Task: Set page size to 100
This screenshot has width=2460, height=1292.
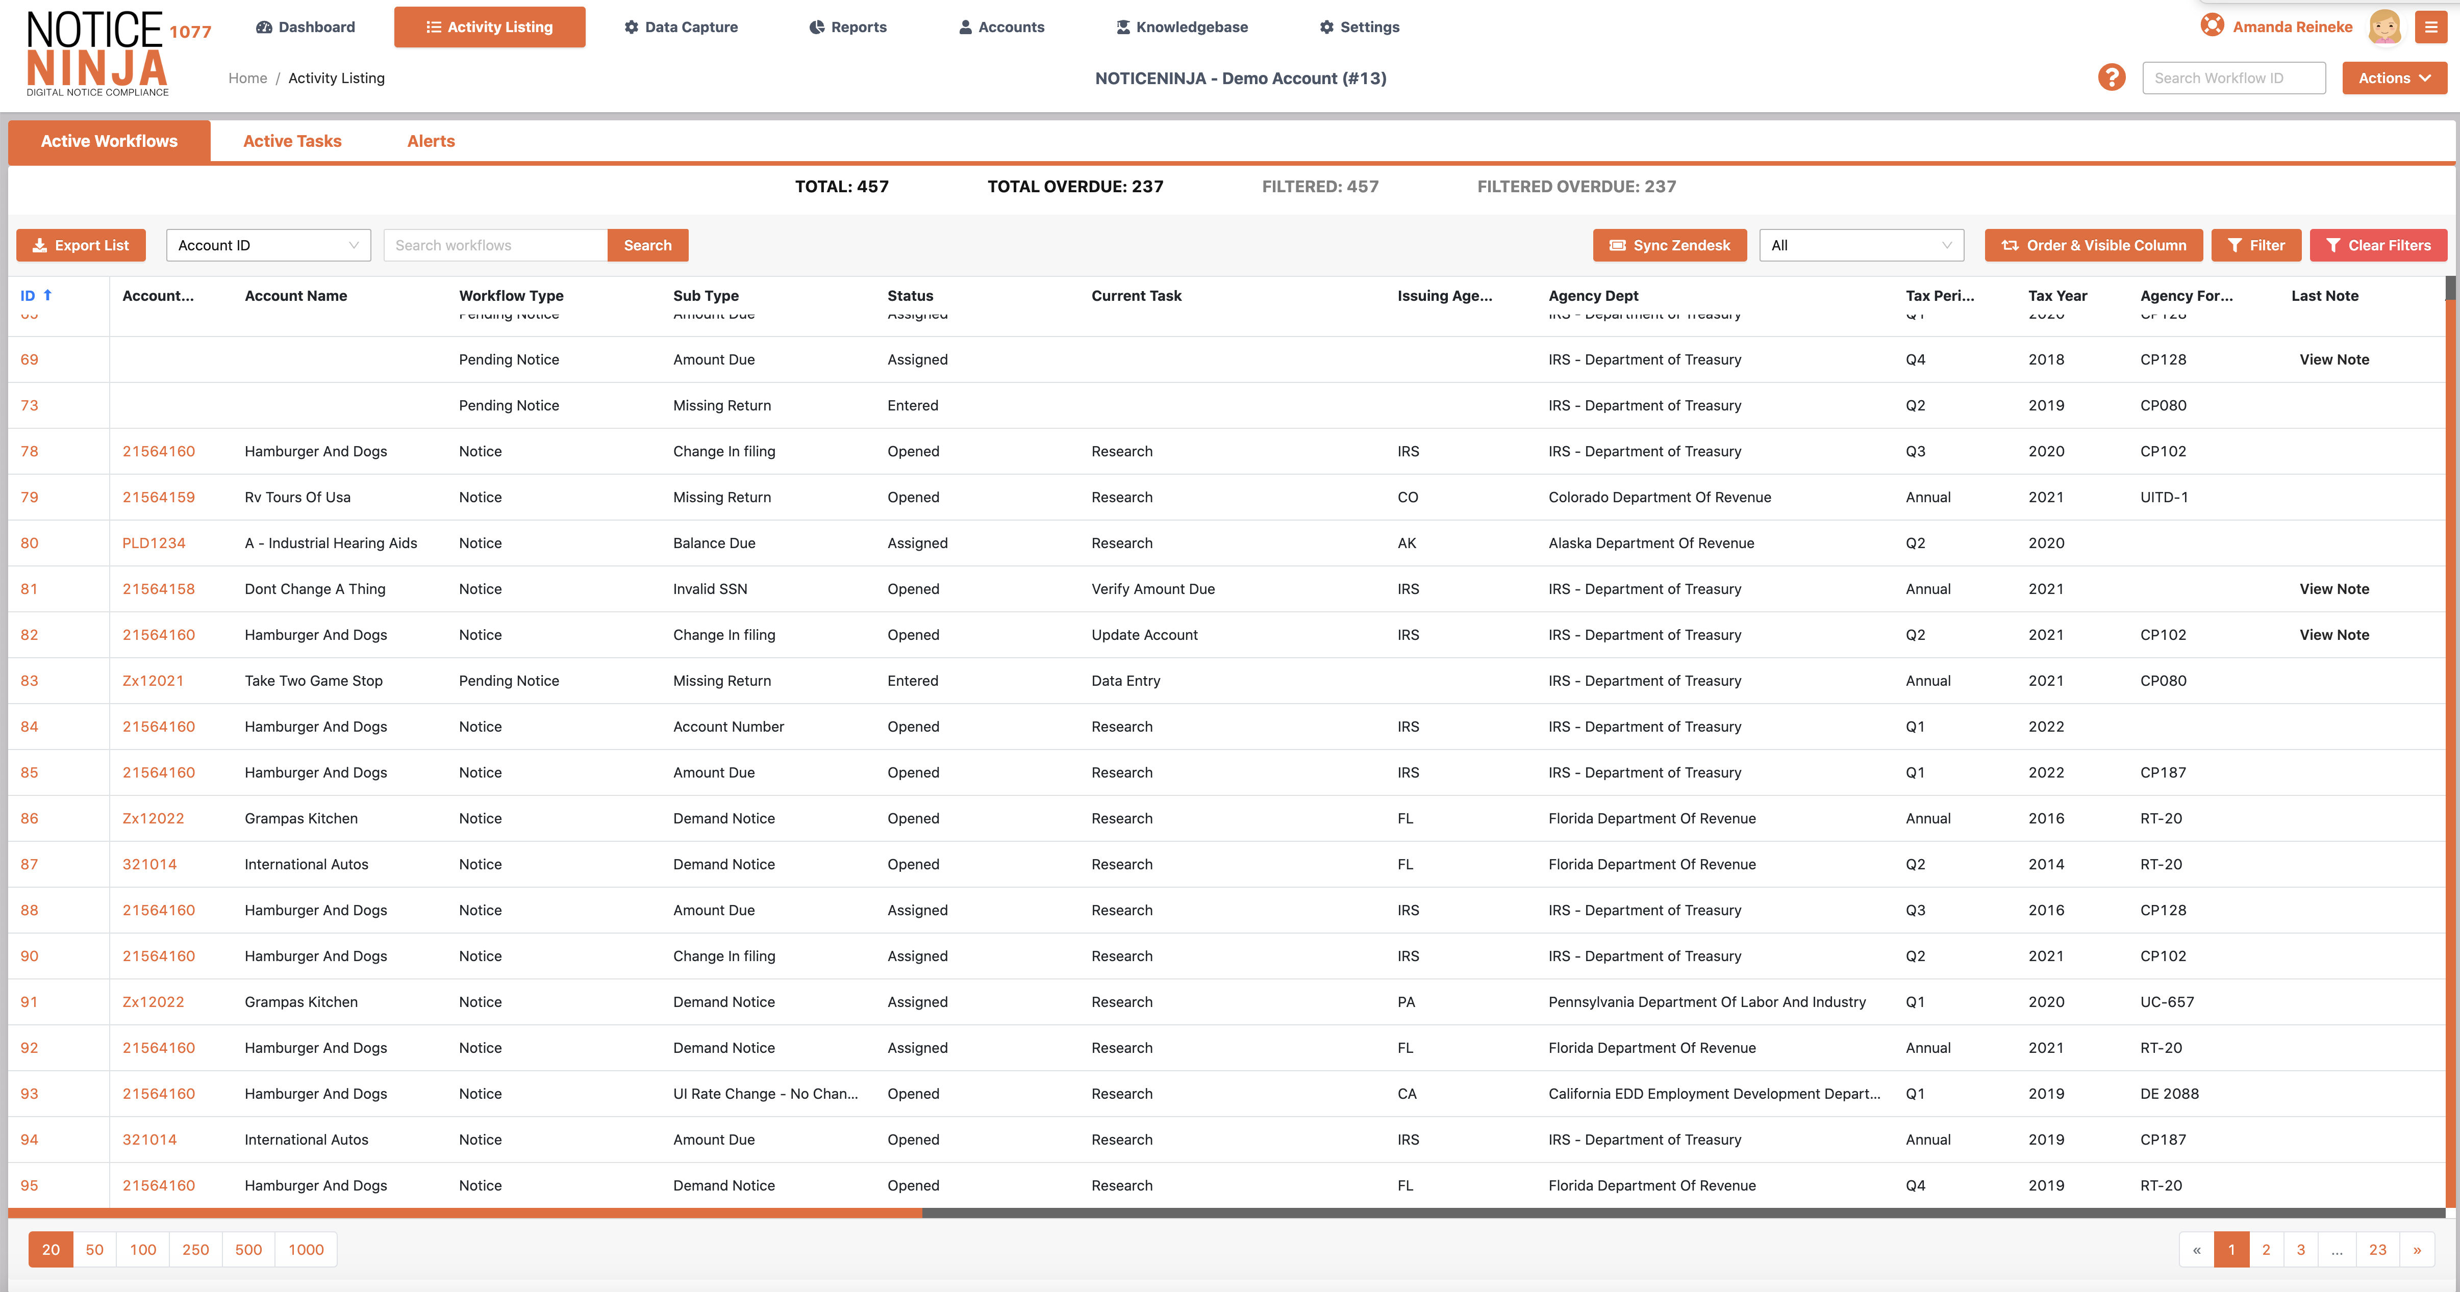Action: tap(143, 1249)
